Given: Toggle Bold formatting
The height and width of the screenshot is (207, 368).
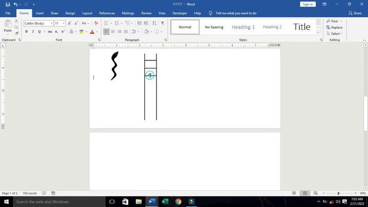Looking at the screenshot, I should (x=26, y=32).
